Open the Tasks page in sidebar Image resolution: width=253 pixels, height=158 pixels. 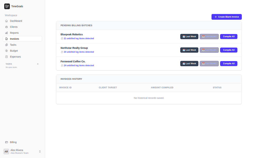(22, 45)
